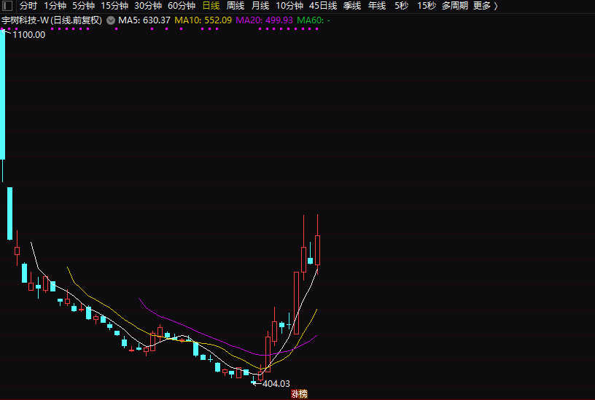Switch to 年线 yearly chart
The width and height of the screenshot is (595, 400).
tap(377, 6)
